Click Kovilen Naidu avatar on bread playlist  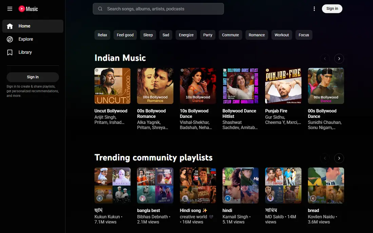[313, 198]
